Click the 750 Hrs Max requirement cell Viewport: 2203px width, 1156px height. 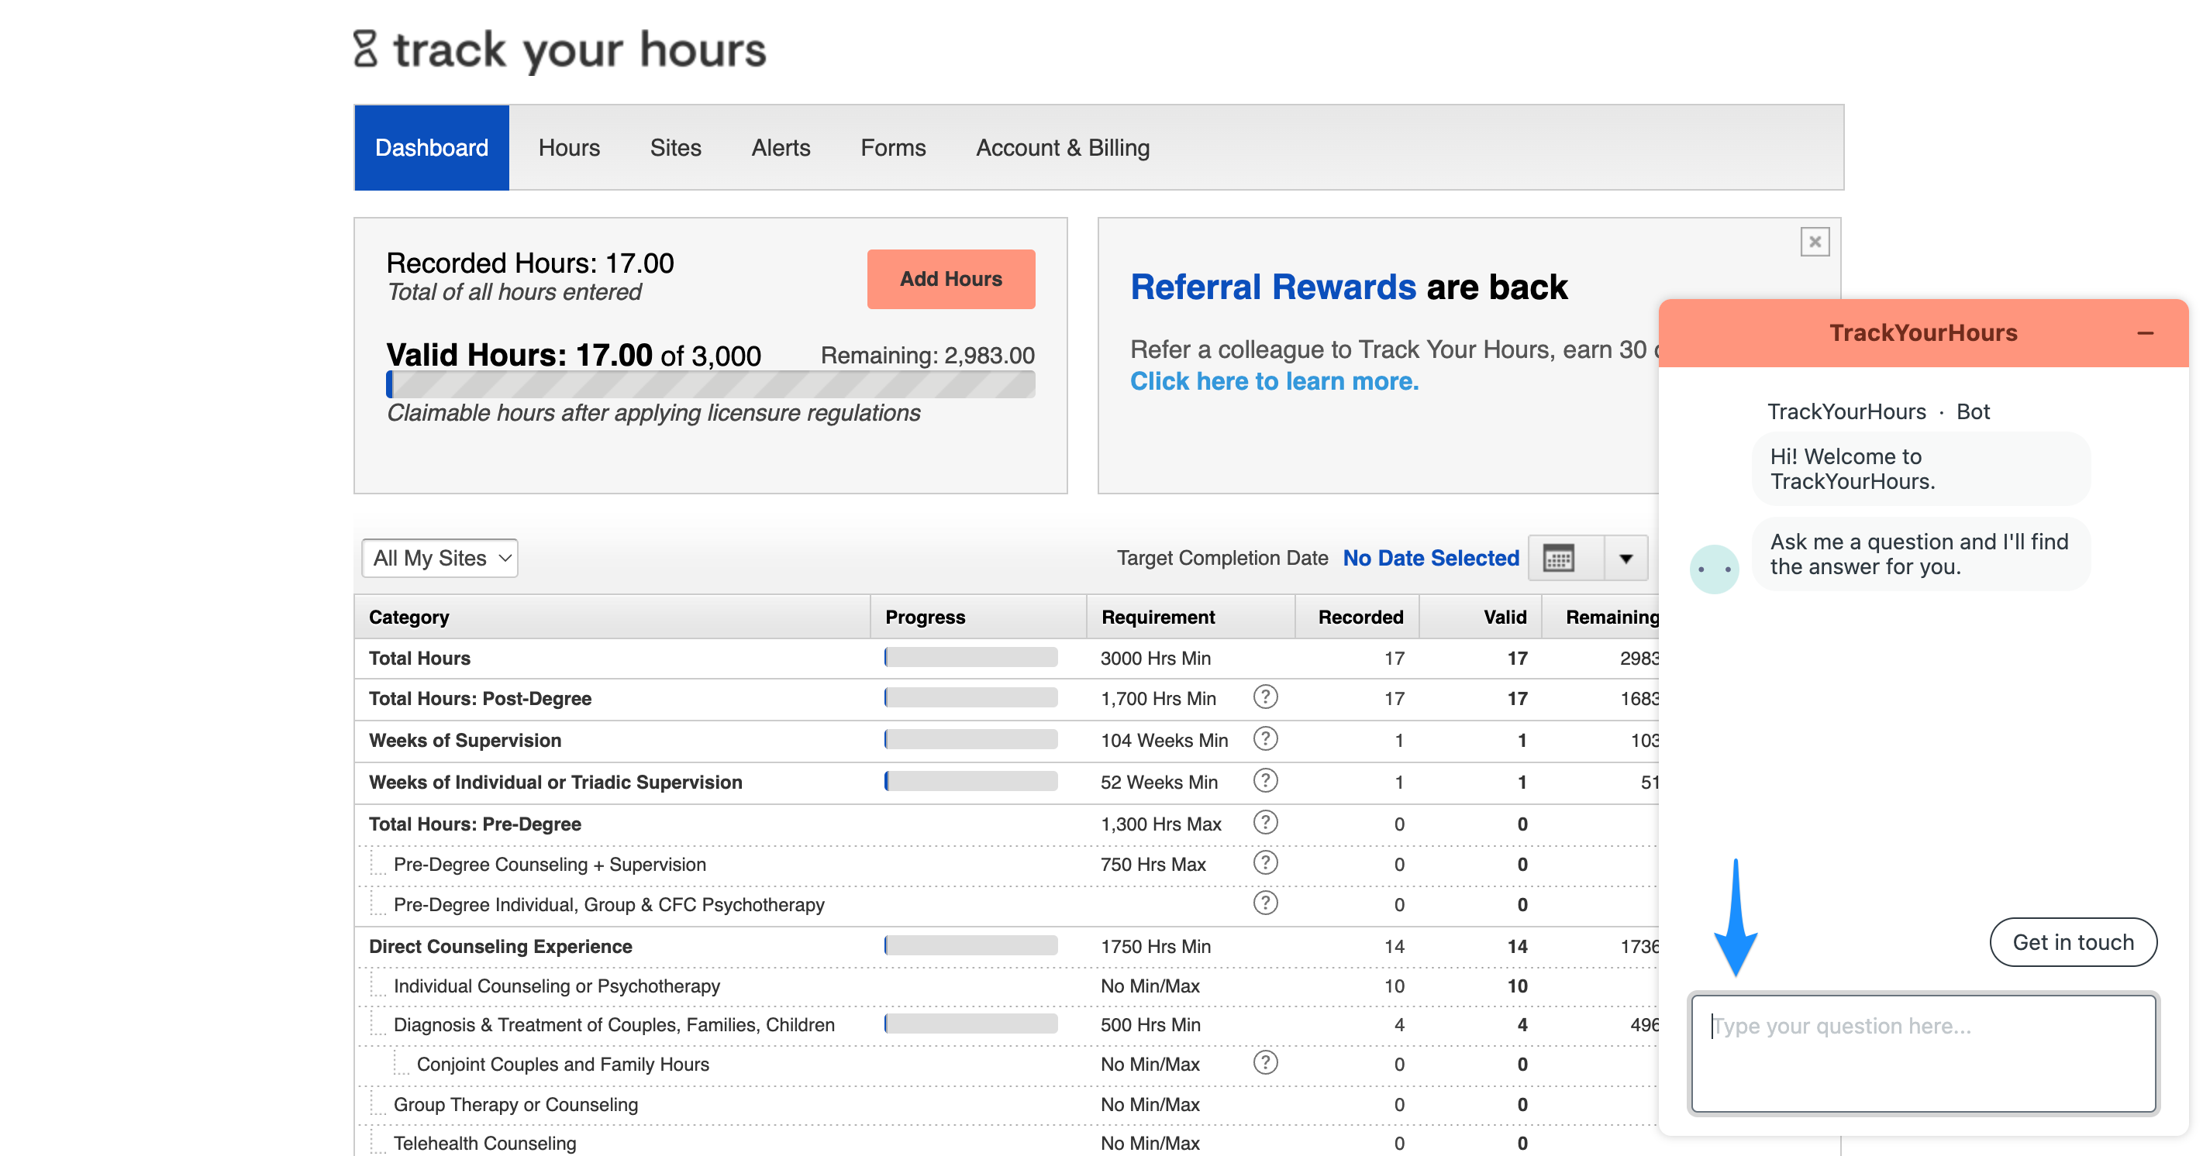(x=1153, y=865)
